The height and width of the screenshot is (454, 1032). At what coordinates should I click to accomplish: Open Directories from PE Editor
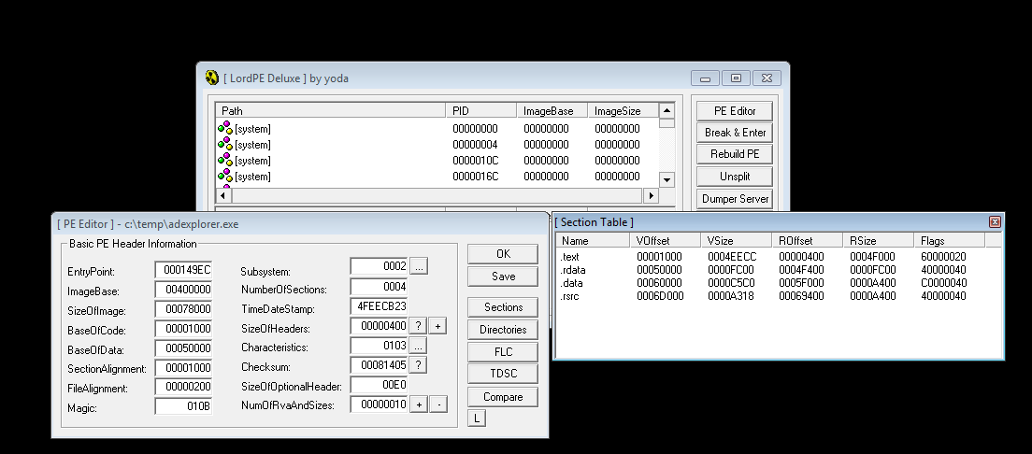[503, 330]
